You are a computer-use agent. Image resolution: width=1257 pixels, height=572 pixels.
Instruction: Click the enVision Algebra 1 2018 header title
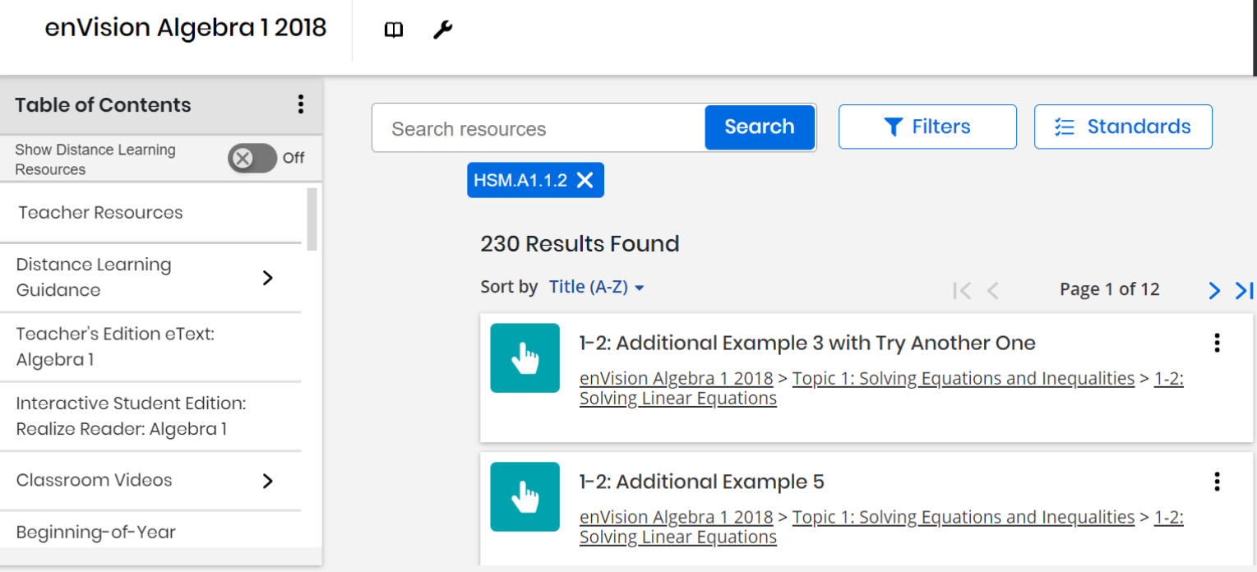point(186,28)
